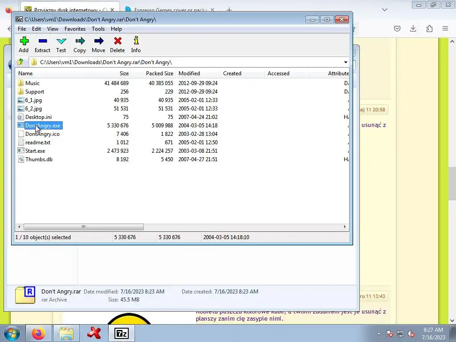Select the 6_1.jpg image file icon
This screenshot has width=456, height=342.
click(20, 100)
